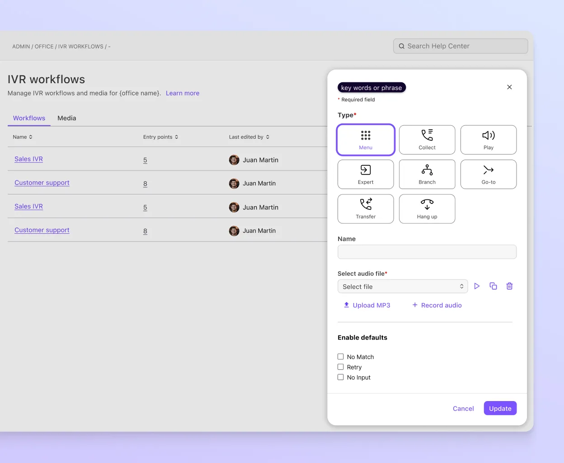
Task: Close the key words panel
Action: tap(509, 87)
